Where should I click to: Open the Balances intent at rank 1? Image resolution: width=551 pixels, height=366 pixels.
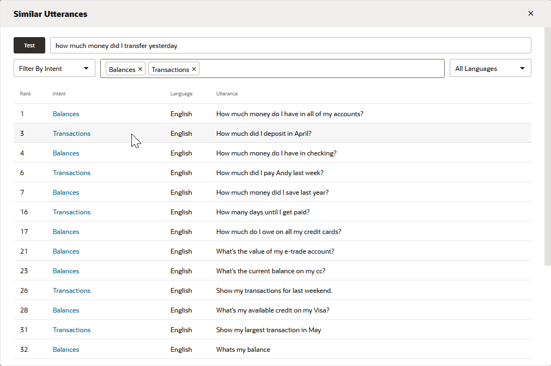pyautogui.click(x=66, y=113)
